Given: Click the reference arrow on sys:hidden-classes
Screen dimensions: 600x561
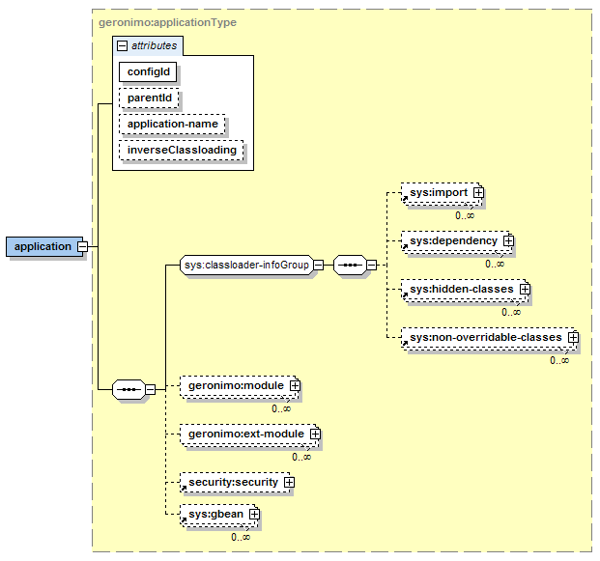Looking at the screenshot, I should coord(405,295).
